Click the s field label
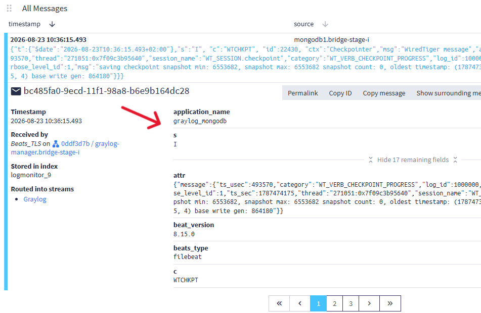This screenshot has width=481, height=313. click(x=175, y=135)
